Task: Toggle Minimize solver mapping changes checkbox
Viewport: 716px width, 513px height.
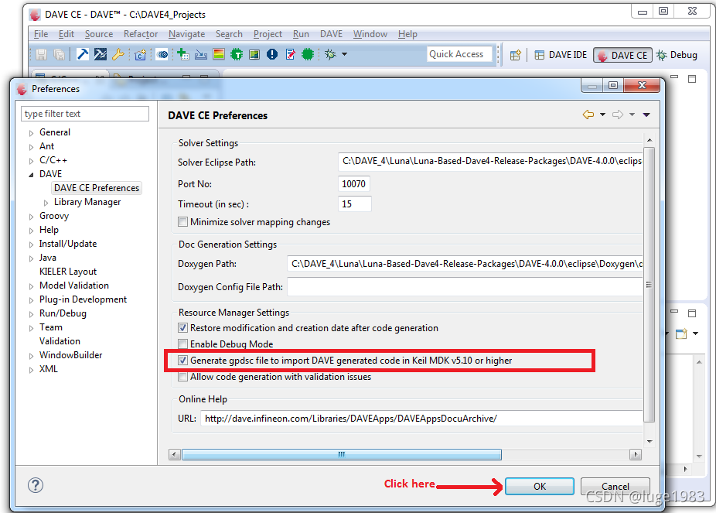Action: tap(182, 222)
